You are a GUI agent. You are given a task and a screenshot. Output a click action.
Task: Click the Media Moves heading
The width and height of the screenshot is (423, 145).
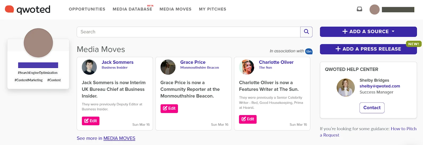click(x=101, y=49)
